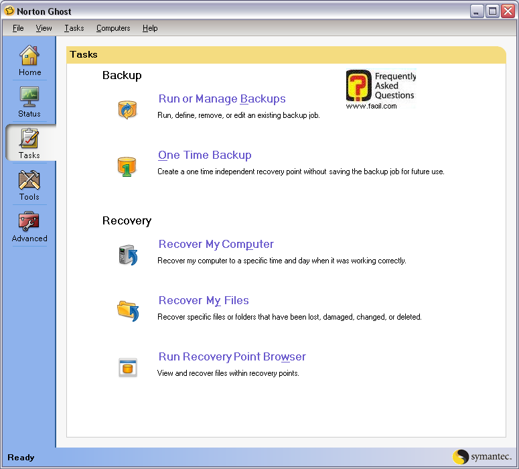Click the Recover My Computer icon

click(127, 255)
